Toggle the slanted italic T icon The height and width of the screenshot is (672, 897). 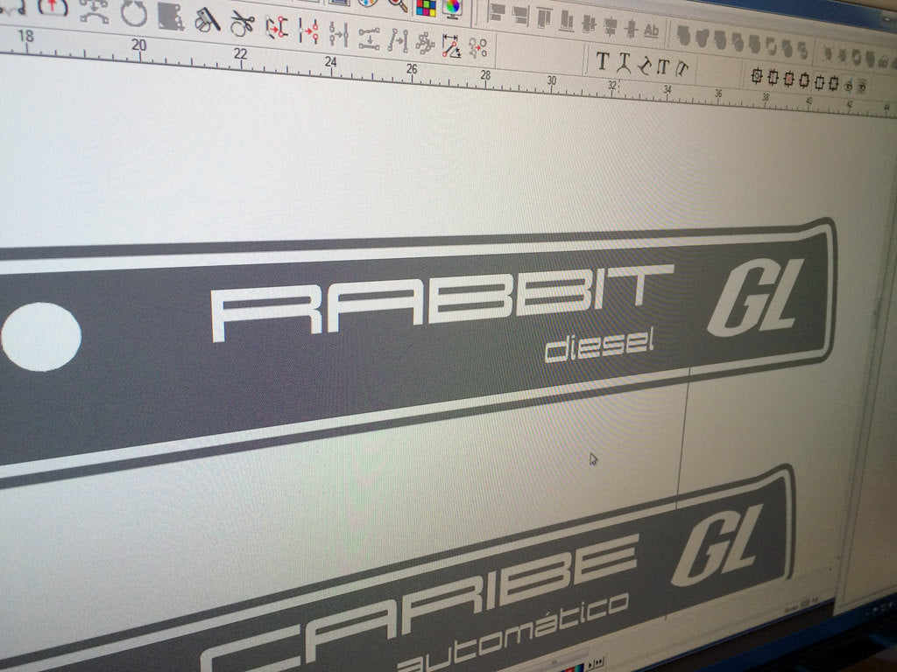(x=682, y=68)
